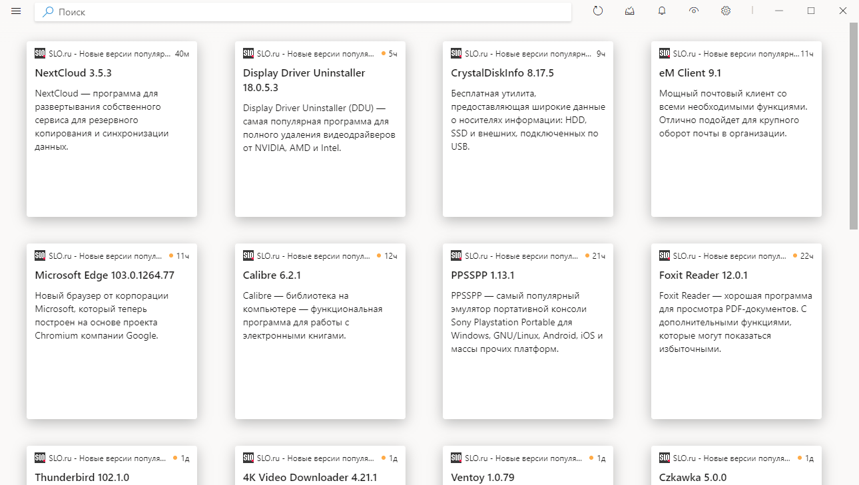Click the "9ч" timestamp on the CrystalDiskInfo card

[601, 53]
